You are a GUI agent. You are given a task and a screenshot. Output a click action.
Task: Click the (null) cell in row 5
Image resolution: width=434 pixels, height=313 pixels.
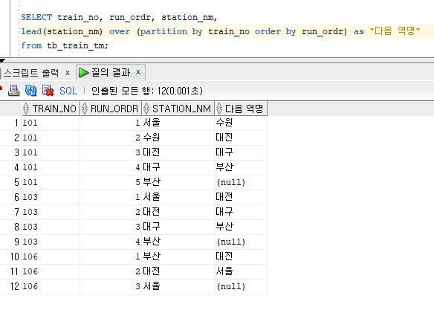pyautogui.click(x=241, y=182)
